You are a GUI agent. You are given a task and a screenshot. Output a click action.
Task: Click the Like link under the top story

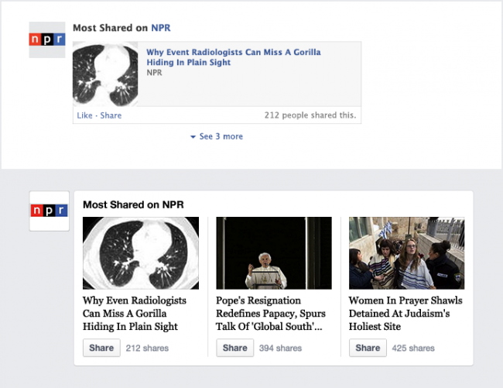point(84,115)
